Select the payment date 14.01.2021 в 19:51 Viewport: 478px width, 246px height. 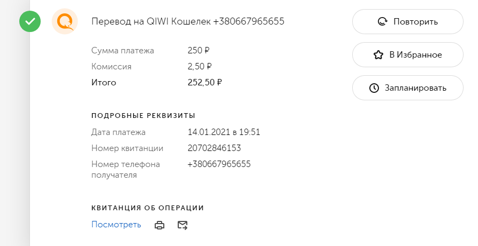coord(224,132)
